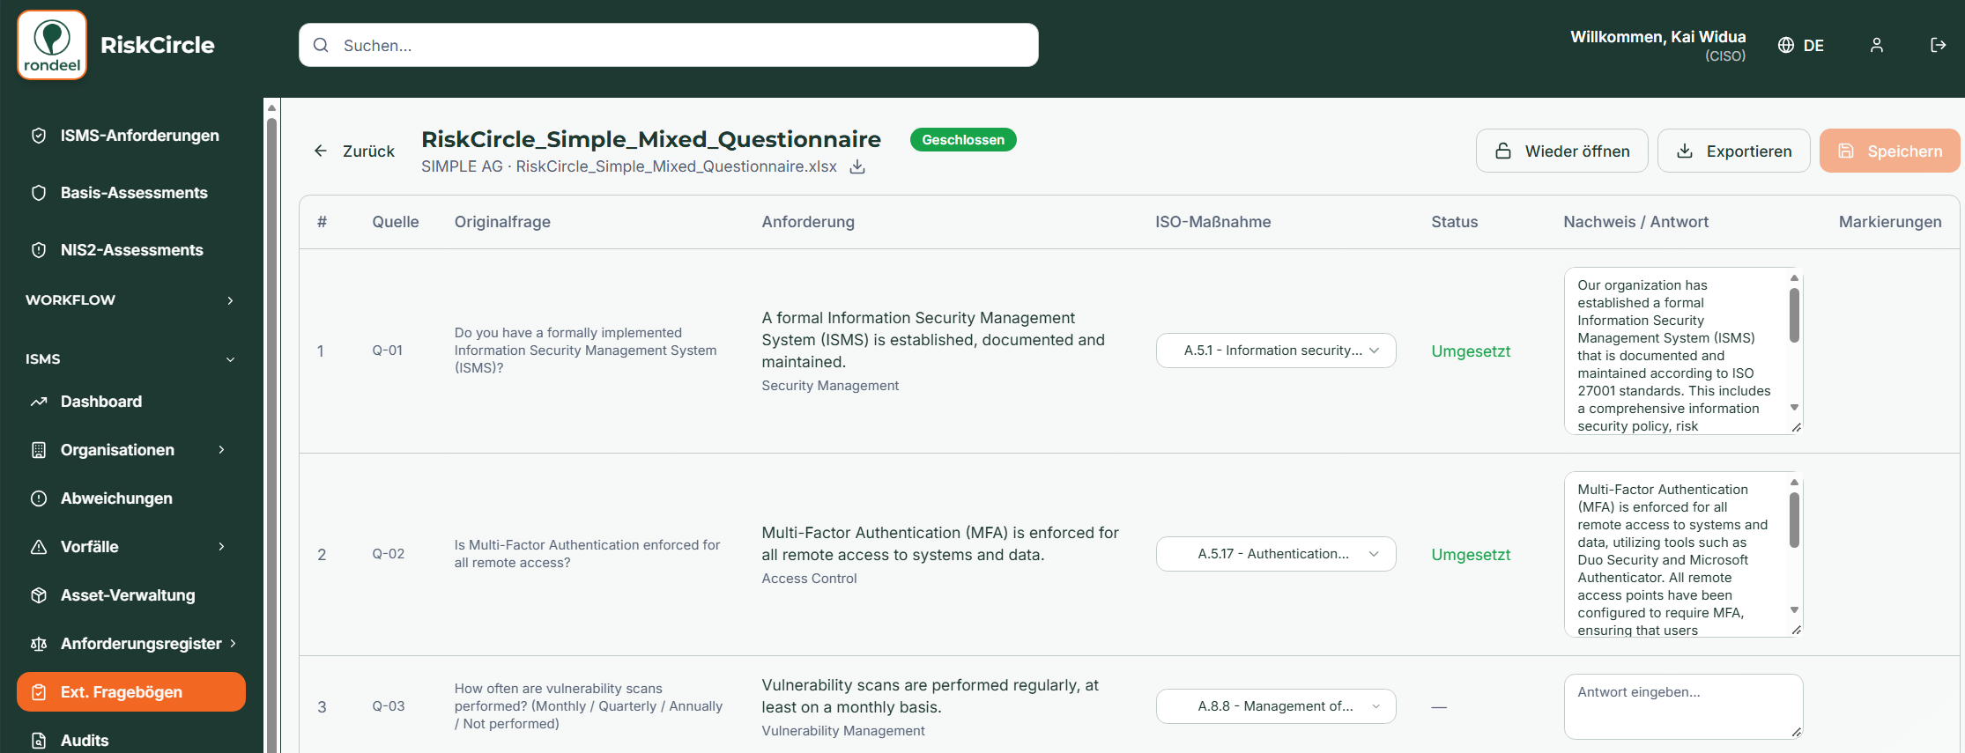Click the Suchen search input field
The image size is (1965, 753).
click(x=668, y=45)
